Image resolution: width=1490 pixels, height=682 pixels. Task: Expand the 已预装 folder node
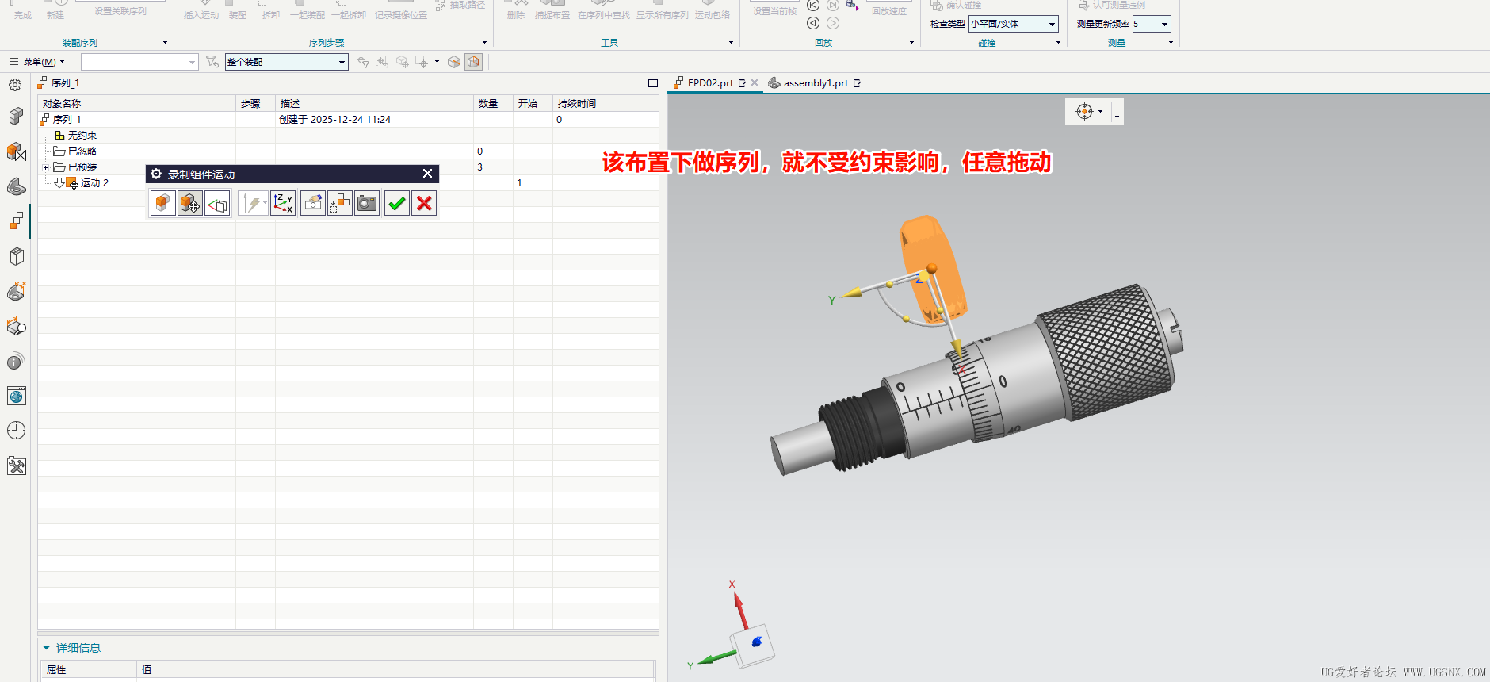pos(45,167)
